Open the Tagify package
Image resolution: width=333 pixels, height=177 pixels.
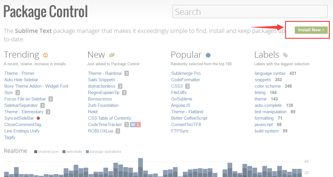pos(10,137)
